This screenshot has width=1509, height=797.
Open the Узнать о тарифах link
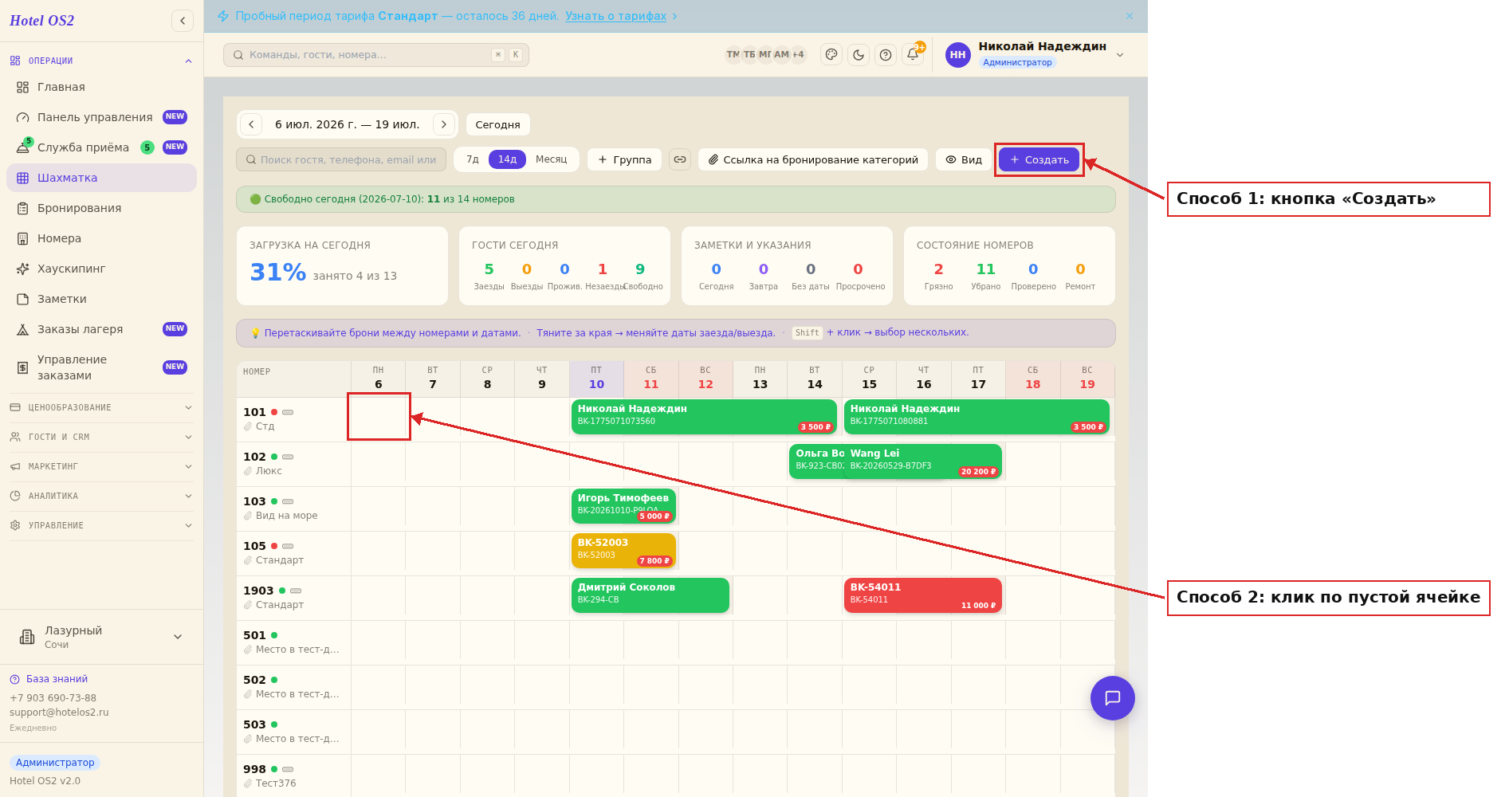615,16
